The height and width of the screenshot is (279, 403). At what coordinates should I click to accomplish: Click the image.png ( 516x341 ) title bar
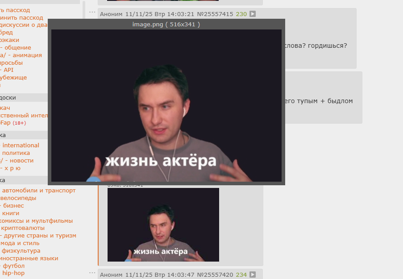[166, 25]
